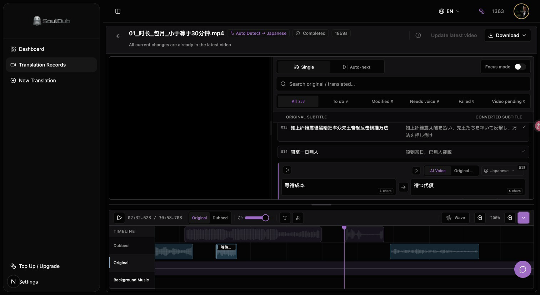540x295 pixels.
Task: Click the SoulDub logo
Action: 51,21
